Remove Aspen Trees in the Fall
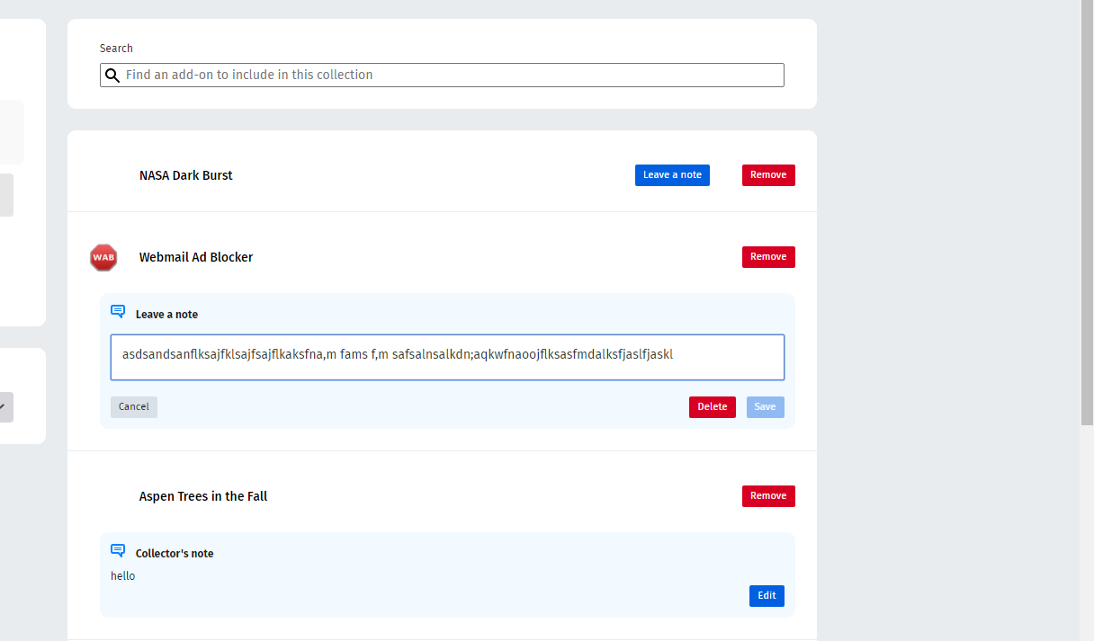Image resolution: width=1094 pixels, height=641 pixels. click(x=768, y=496)
